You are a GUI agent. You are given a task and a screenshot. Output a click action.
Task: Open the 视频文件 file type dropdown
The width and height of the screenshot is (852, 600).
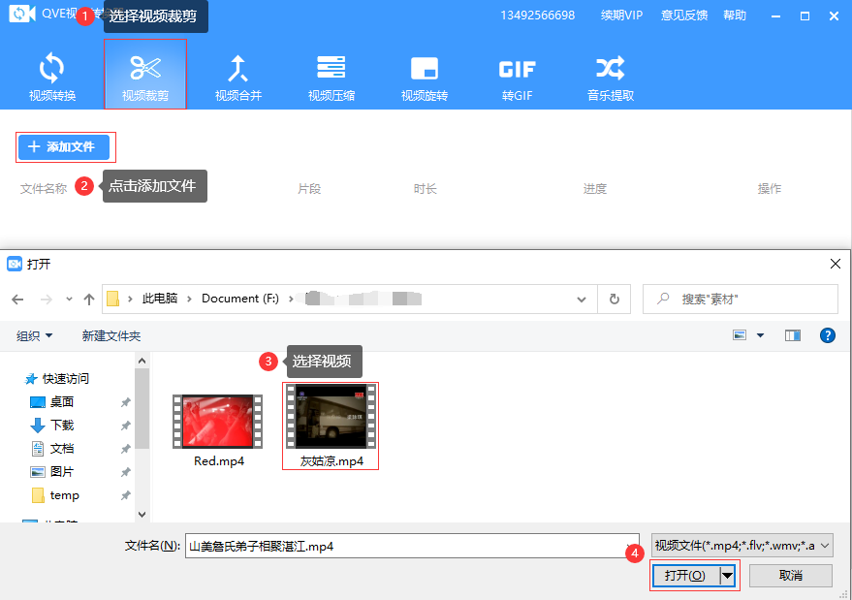point(742,545)
